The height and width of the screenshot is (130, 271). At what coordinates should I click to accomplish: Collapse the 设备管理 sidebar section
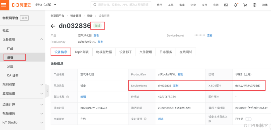[41, 39]
